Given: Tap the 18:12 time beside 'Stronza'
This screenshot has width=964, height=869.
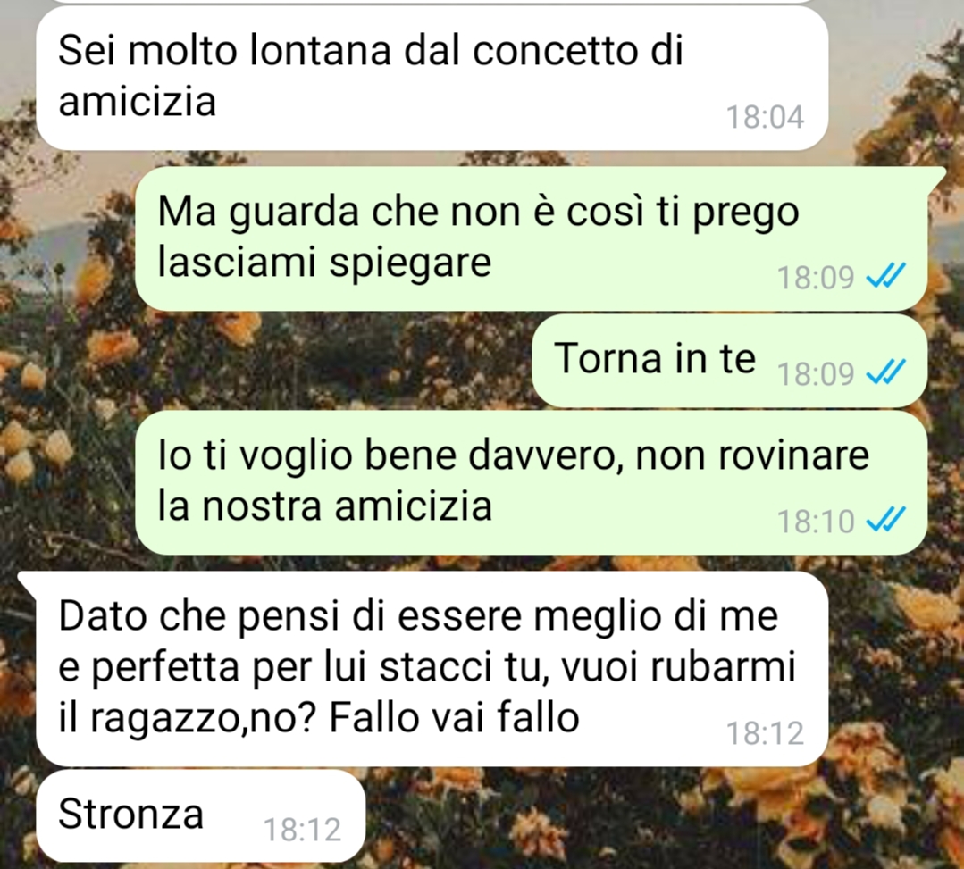Looking at the screenshot, I should pyautogui.click(x=302, y=829).
